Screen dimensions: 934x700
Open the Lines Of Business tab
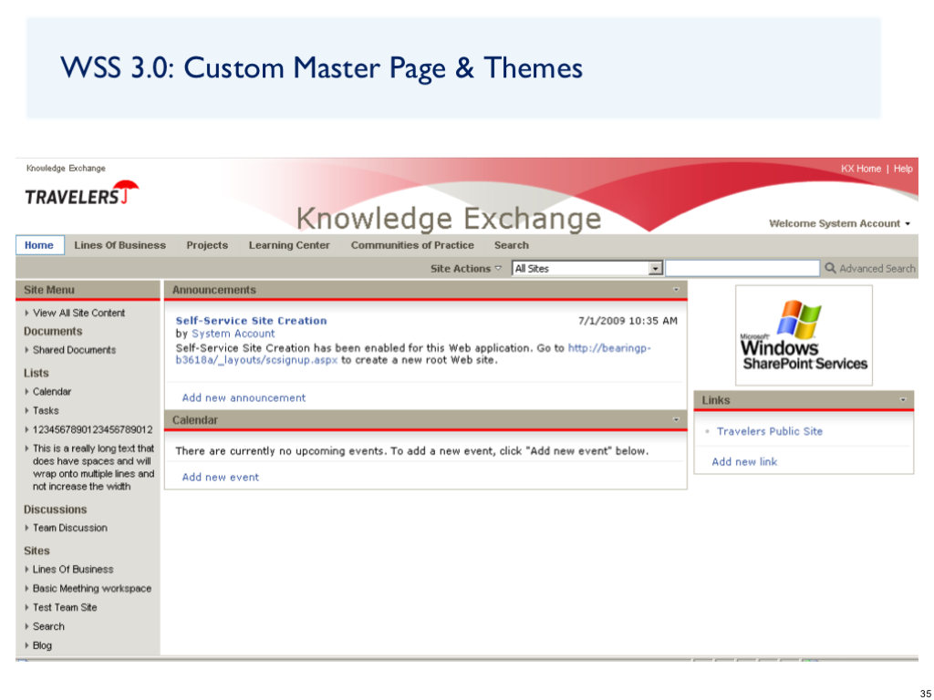pyautogui.click(x=119, y=245)
